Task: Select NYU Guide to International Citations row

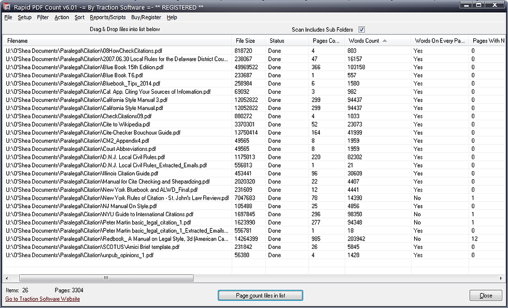Action: [x=253, y=214]
